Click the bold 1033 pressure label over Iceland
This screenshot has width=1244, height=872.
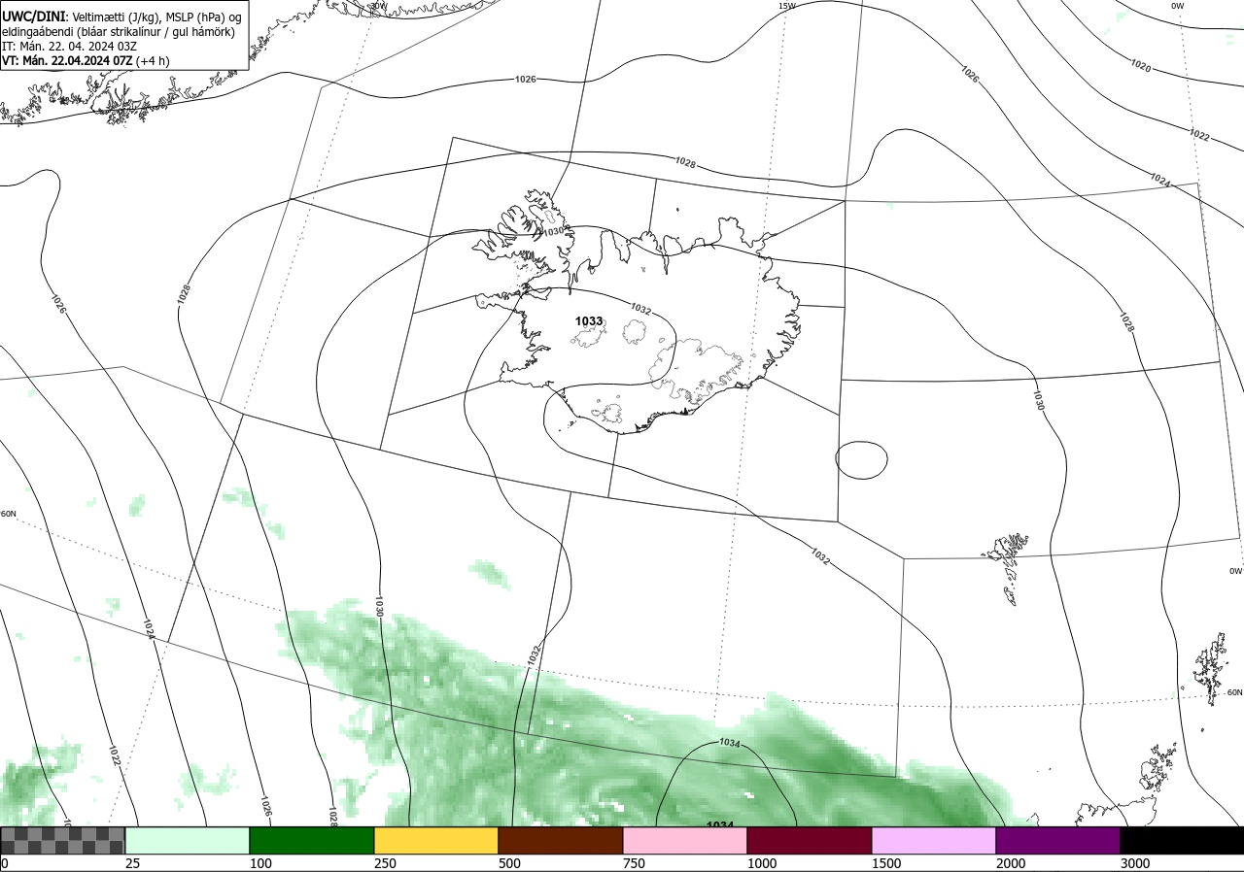click(589, 321)
